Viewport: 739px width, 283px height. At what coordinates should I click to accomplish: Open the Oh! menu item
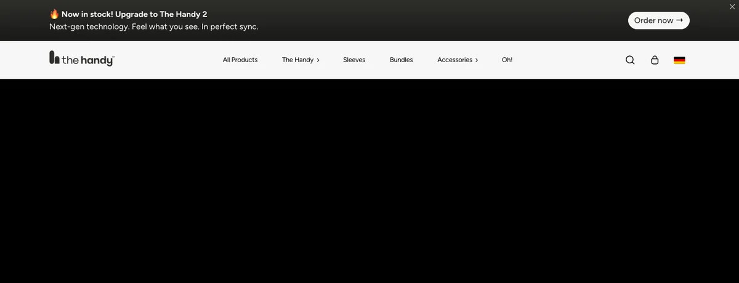pyautogui.click(x=507, y=60)
